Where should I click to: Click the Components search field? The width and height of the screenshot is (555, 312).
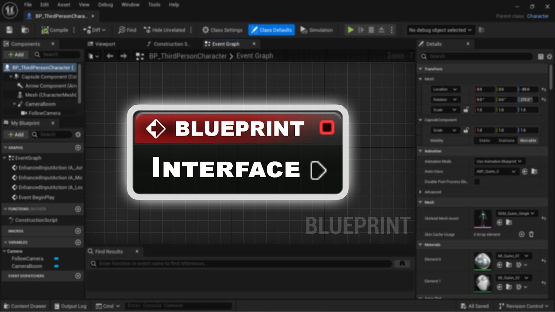[56, 55]
